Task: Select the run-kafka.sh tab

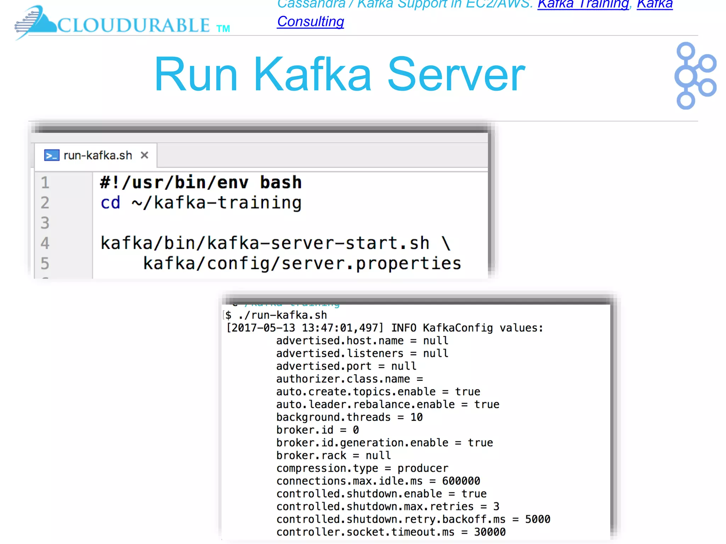Action: click(x=97, y=155)
